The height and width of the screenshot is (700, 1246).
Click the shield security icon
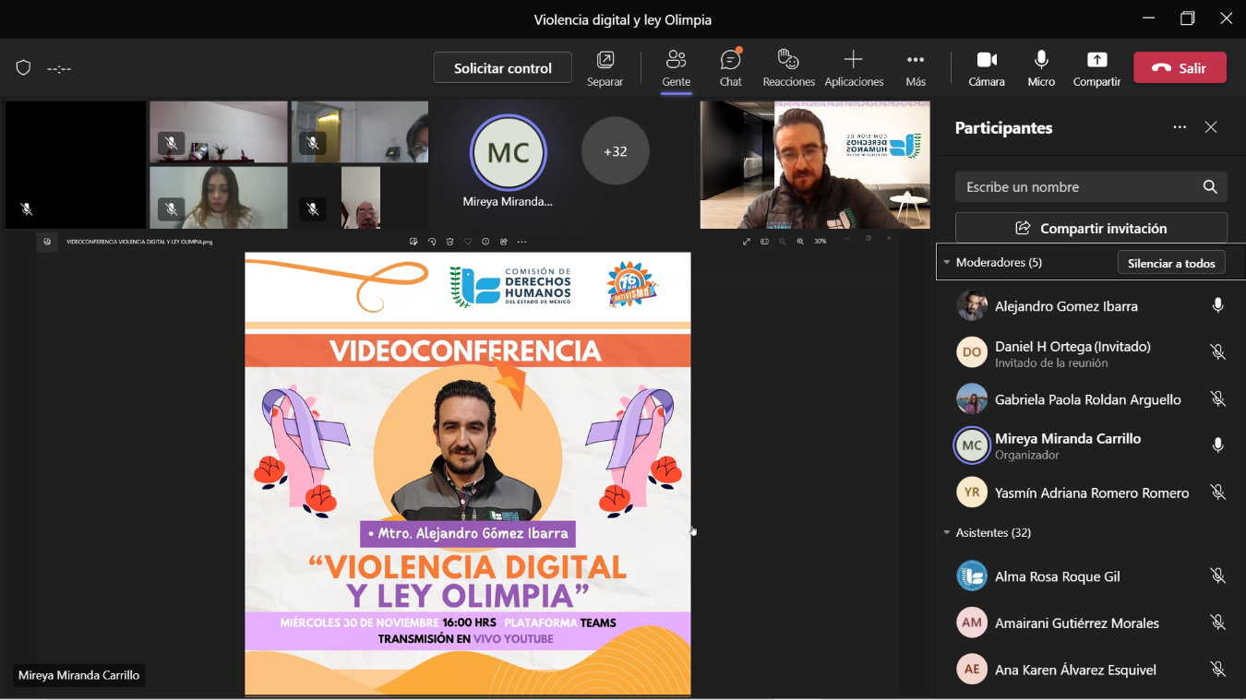[x=24, y=67]
